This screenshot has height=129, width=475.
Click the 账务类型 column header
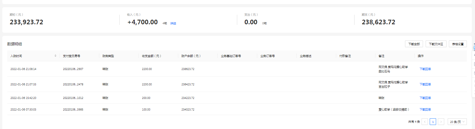point(108,56)
